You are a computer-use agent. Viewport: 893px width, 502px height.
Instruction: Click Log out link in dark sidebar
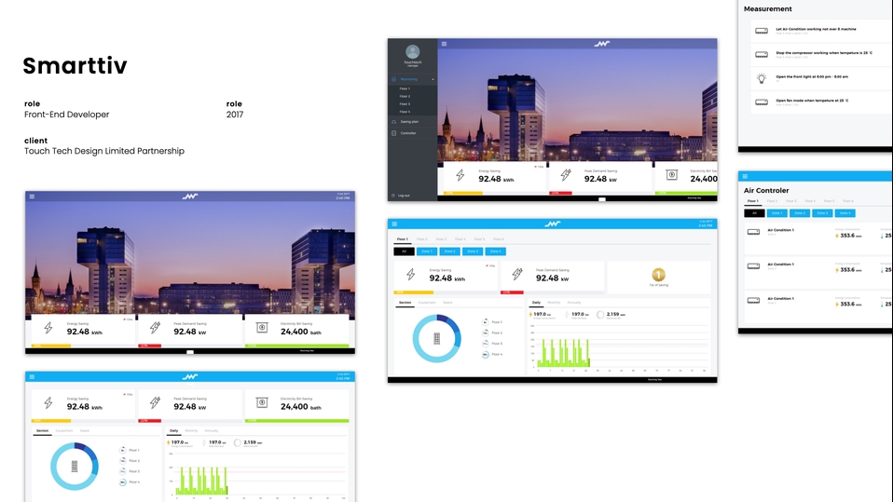coord(404,196)
